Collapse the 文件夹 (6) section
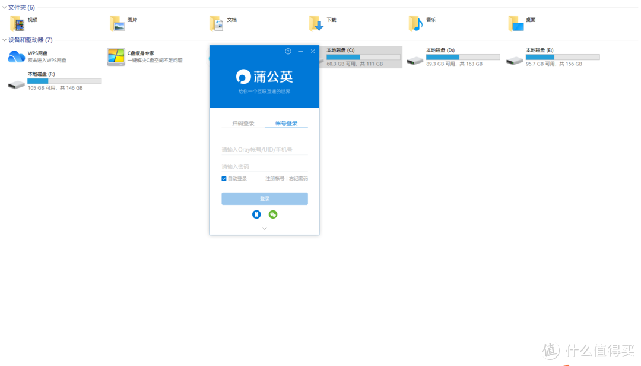Screen dimensions: 641x366 [x=5, y=7]
